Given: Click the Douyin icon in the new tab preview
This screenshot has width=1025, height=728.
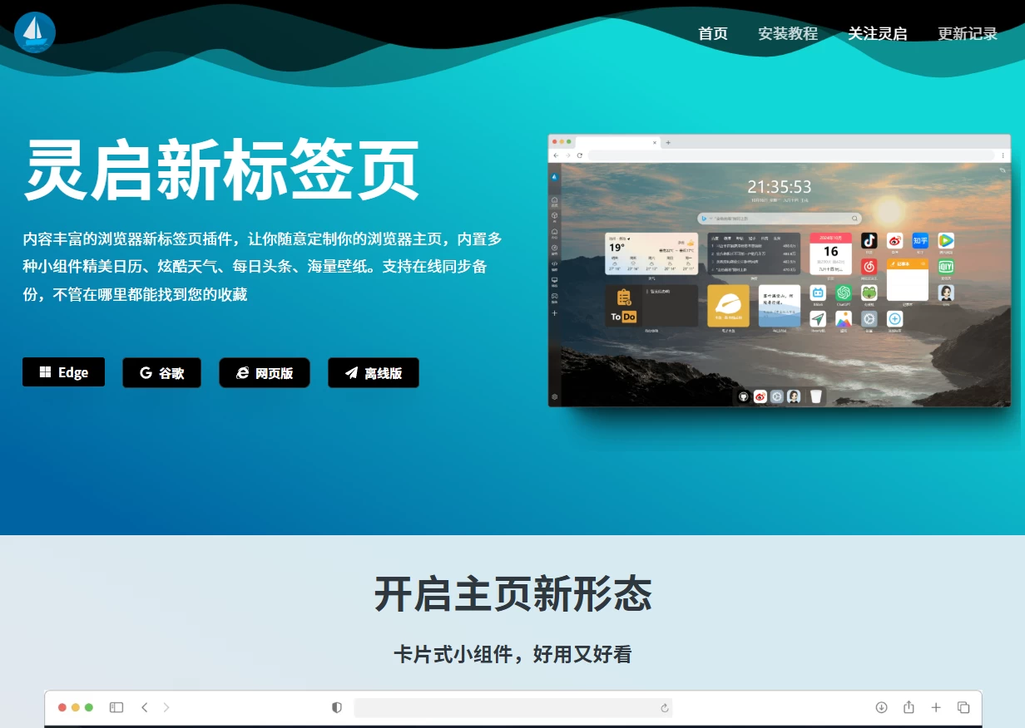Looking at the screenshot, I should (869, 241).
